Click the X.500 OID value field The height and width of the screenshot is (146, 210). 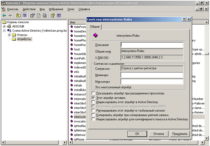(152, 58)
